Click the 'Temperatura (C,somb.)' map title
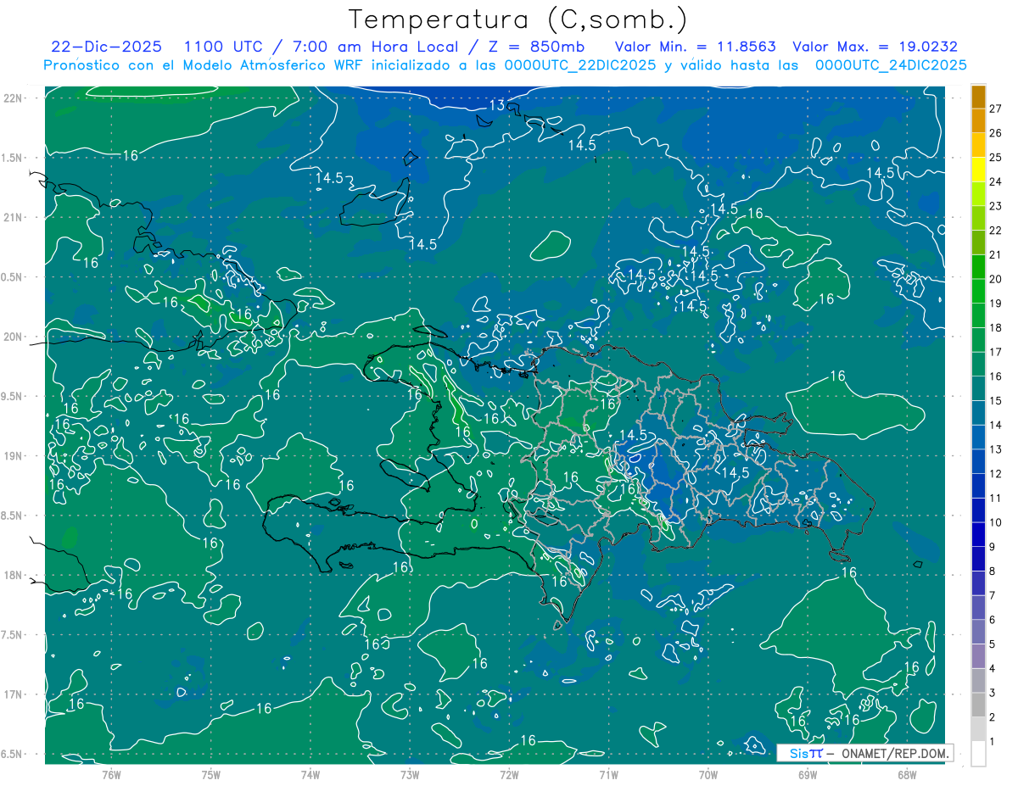 pyautogui.click(x=517, y=20)
